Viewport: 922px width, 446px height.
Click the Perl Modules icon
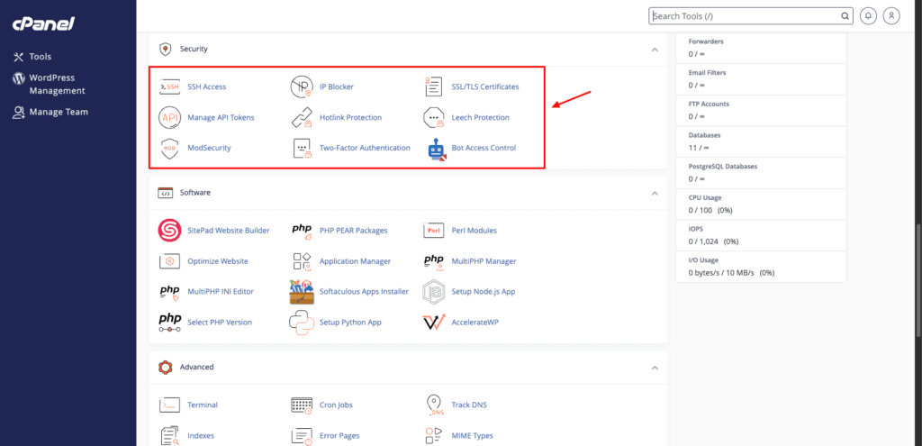434,230
